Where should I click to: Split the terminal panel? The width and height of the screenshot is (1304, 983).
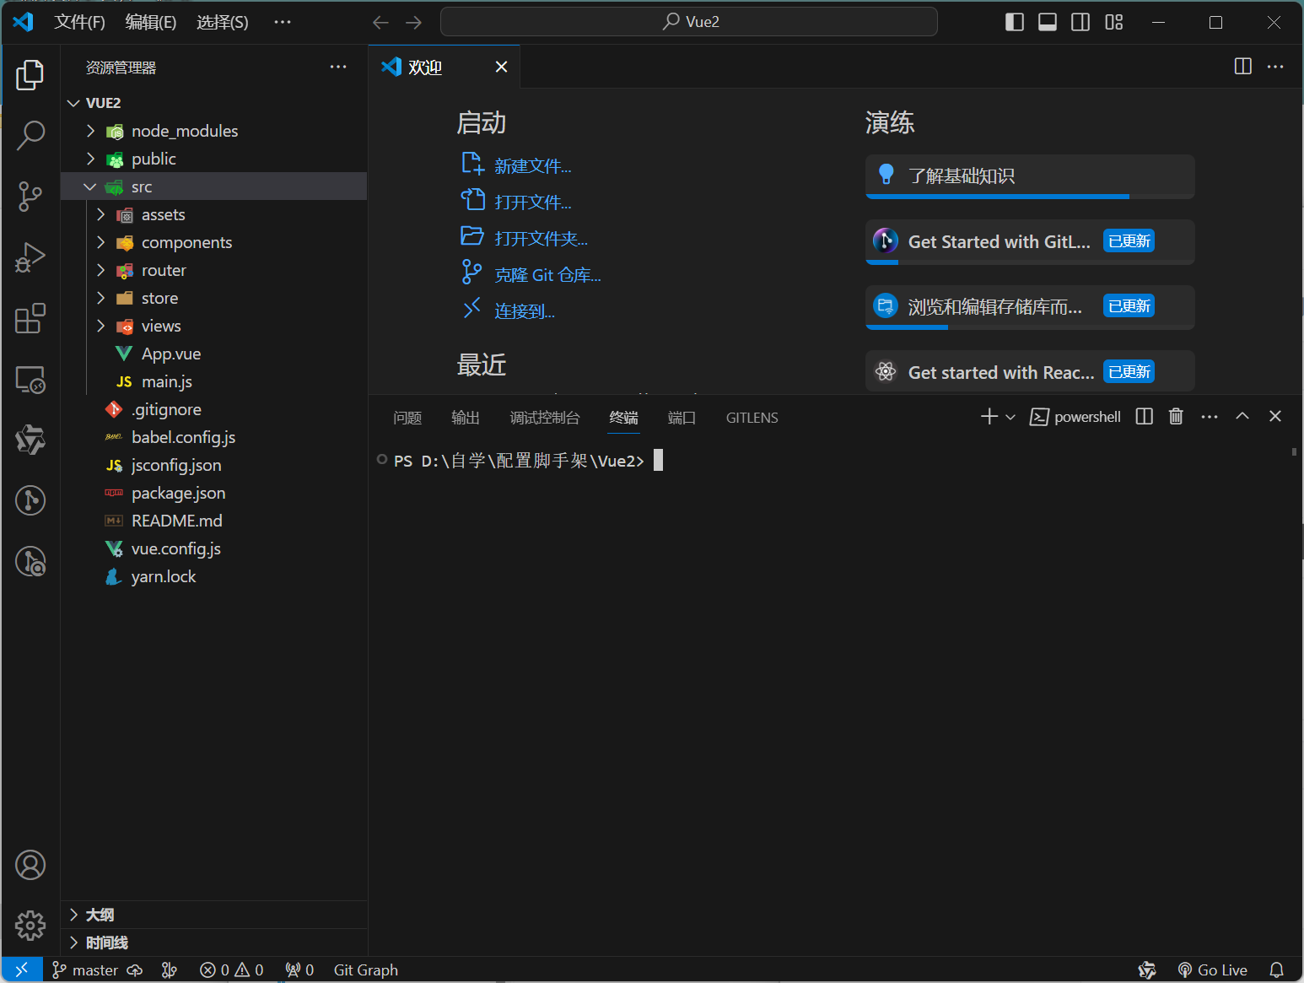(x=1145, y=416)
